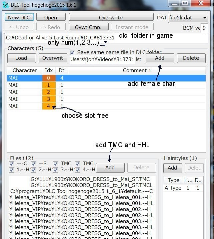Click Add button in Characters section
This screenshot has width=214, height=239.
pyautogui.click(x=160, y=58)
